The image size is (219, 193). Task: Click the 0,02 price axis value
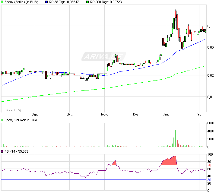point(211,76)
